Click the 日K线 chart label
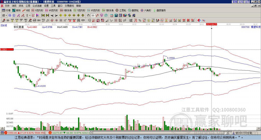Viewport: 261px width, 140px height. pos(4,25)
